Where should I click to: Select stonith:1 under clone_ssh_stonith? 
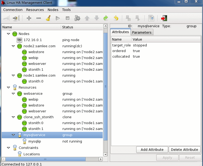[52, 129]
